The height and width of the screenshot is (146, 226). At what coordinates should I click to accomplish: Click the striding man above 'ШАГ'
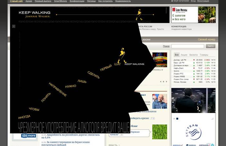pos(122,55)
